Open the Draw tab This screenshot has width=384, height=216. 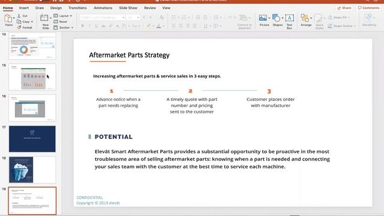pos(40,8)
